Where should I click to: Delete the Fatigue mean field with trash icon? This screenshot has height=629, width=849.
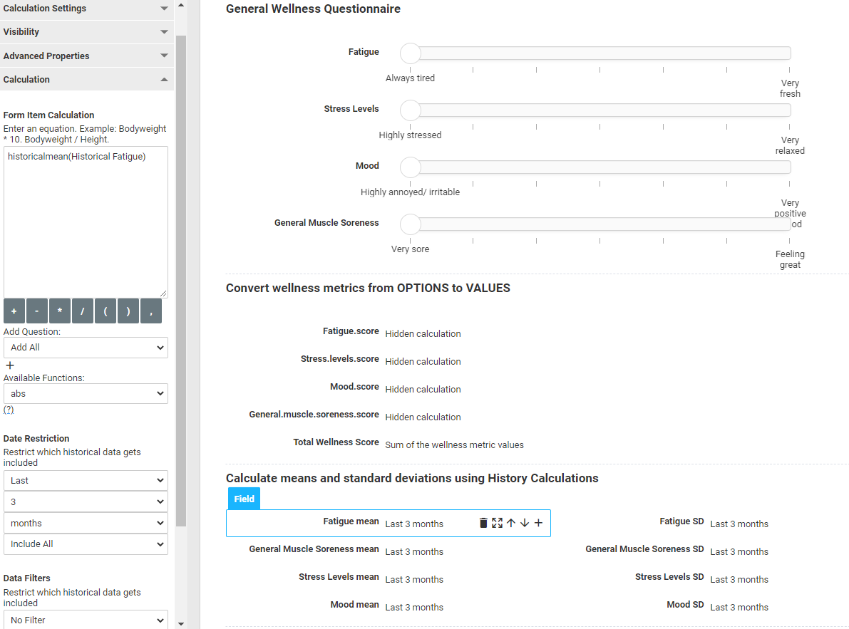point(483,522)
